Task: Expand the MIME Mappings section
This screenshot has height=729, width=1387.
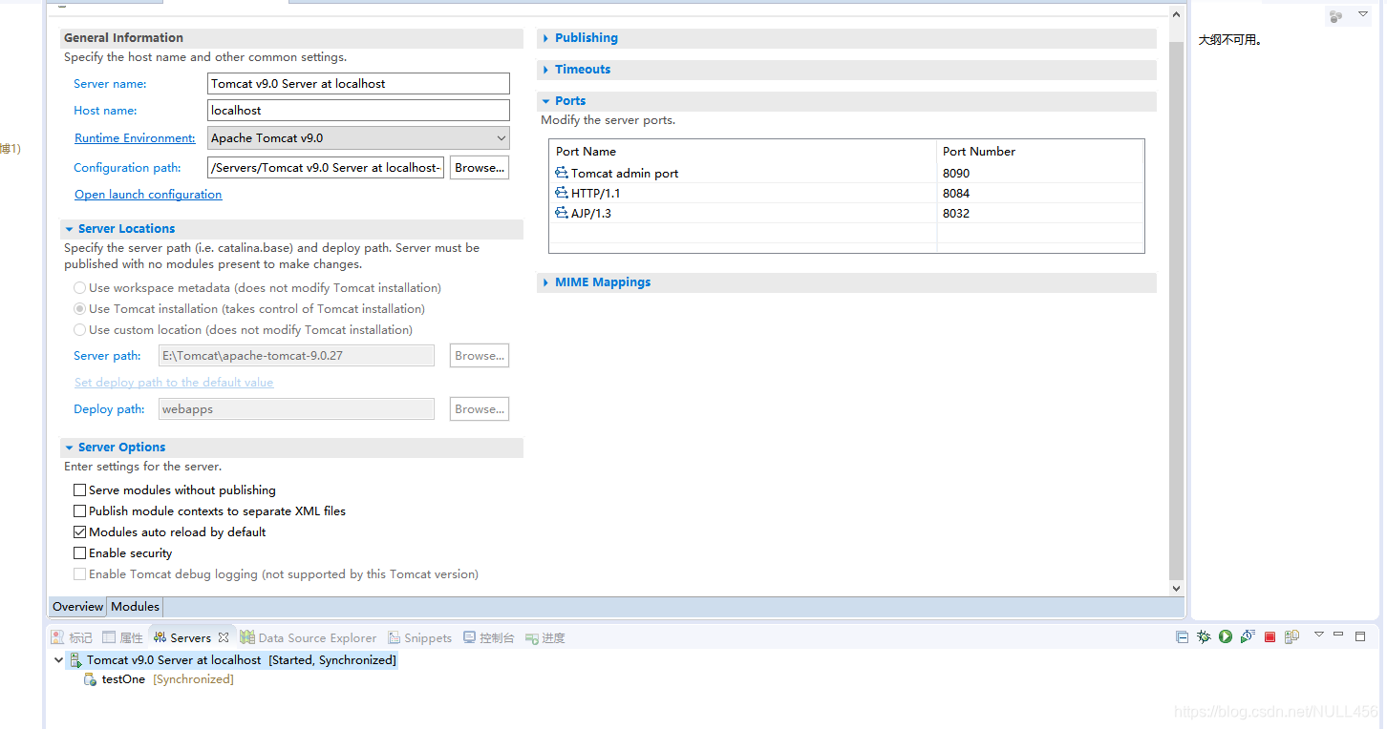Action: tap(546, 282)
